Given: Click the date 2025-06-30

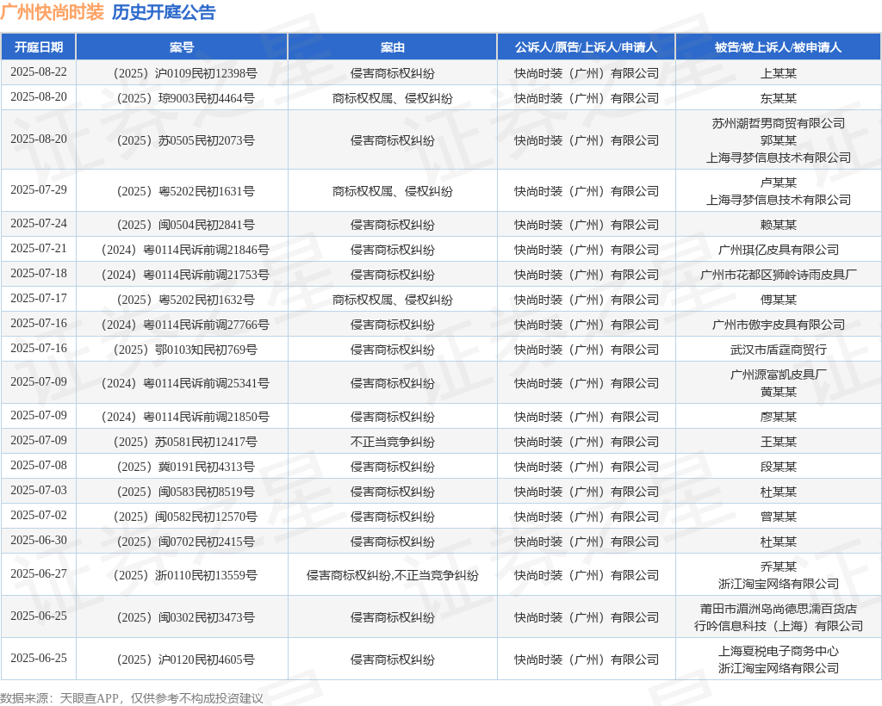Looking at the screenshot, I should (x=38, y=541).
